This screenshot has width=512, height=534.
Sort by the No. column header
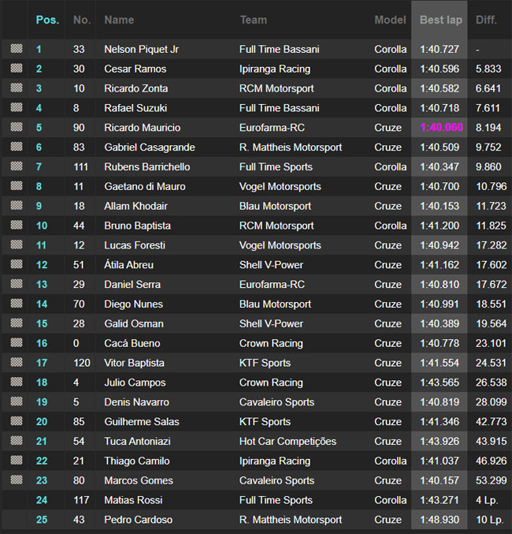pyautogui.click(x=82, y=20)
